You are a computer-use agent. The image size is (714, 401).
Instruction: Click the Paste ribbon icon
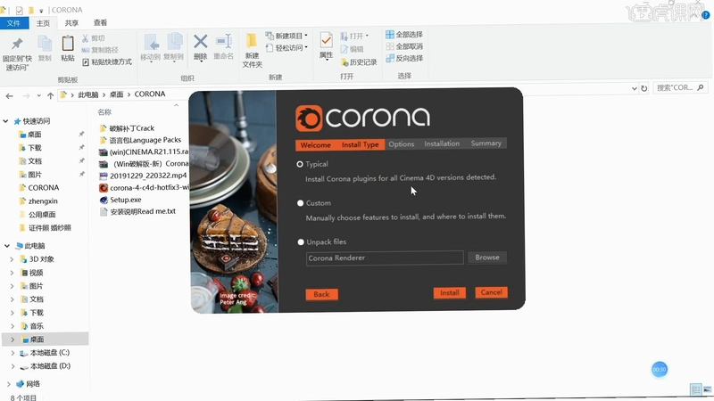click(68, 44)
